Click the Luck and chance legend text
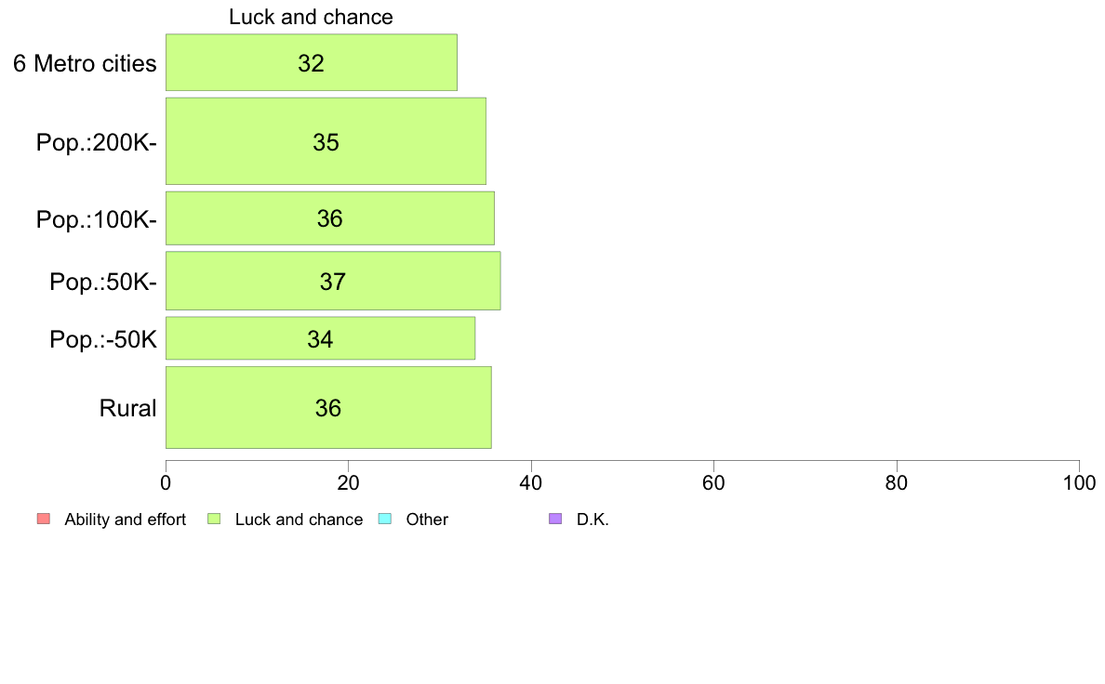 tap(299, 520)
